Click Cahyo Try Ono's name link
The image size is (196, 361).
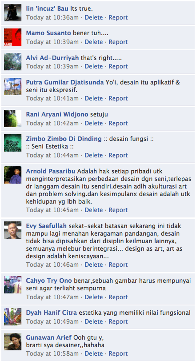[x=49, y=281]
